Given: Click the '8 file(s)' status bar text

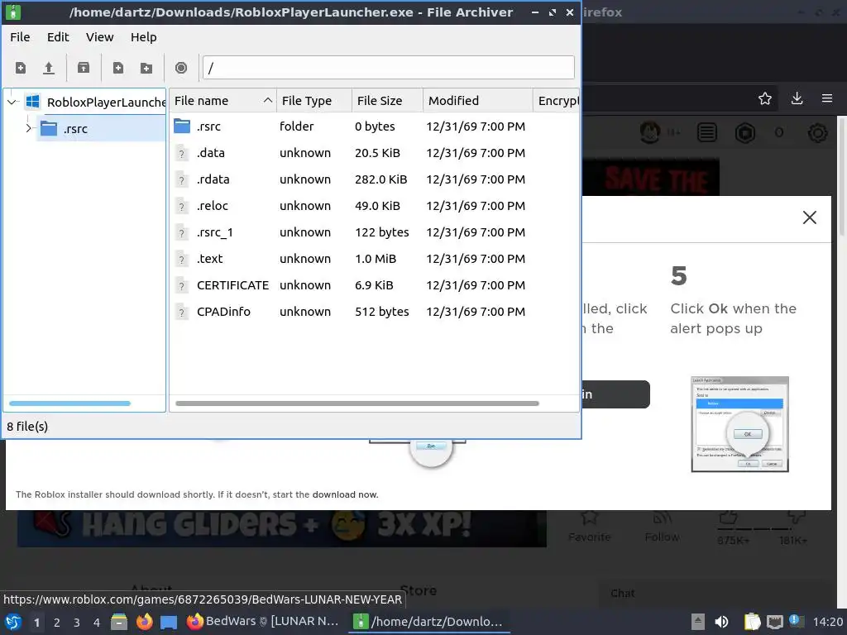Looking at the screenshot, I should coord(27,427).
